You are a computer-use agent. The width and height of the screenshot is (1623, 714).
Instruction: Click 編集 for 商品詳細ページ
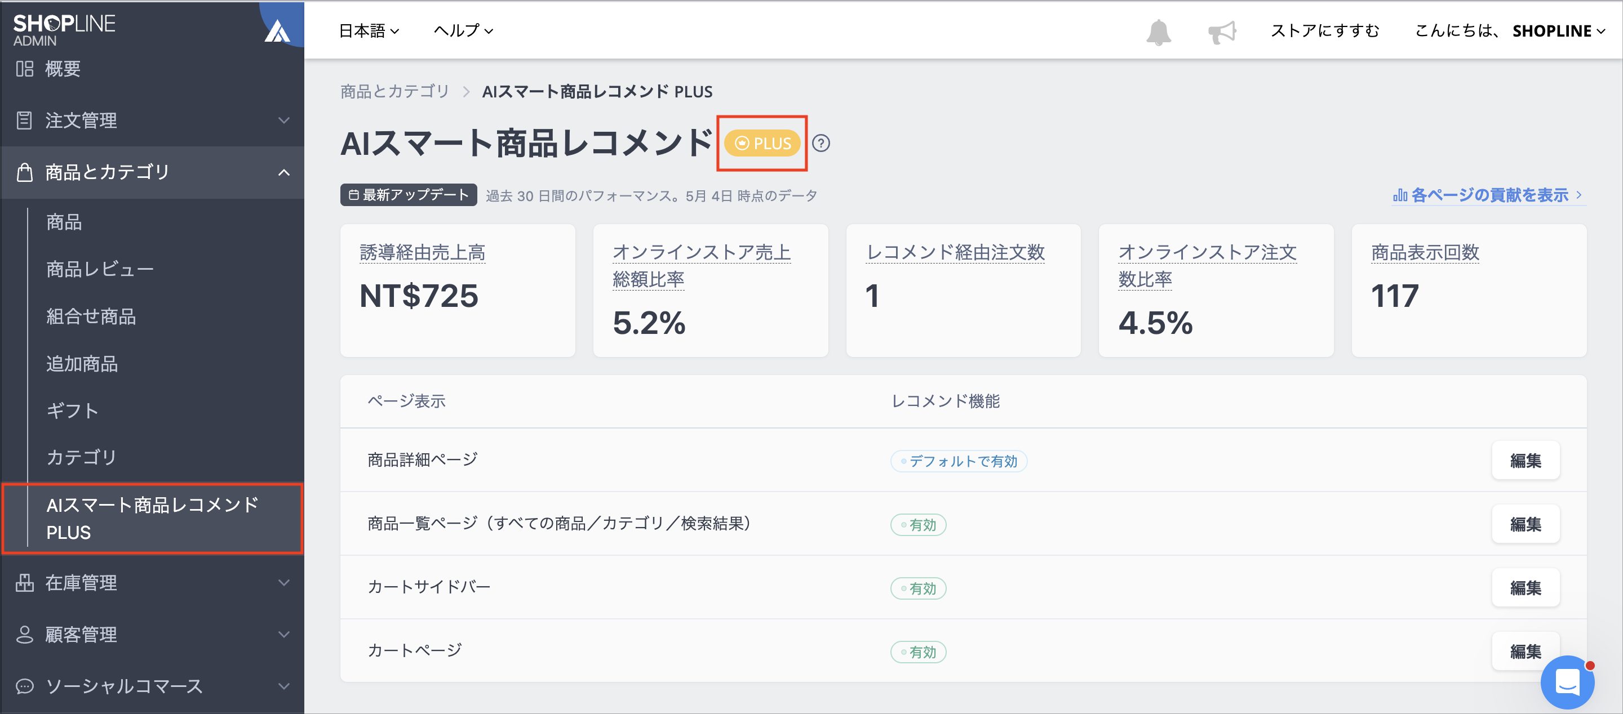click(x=1526, y=461)
